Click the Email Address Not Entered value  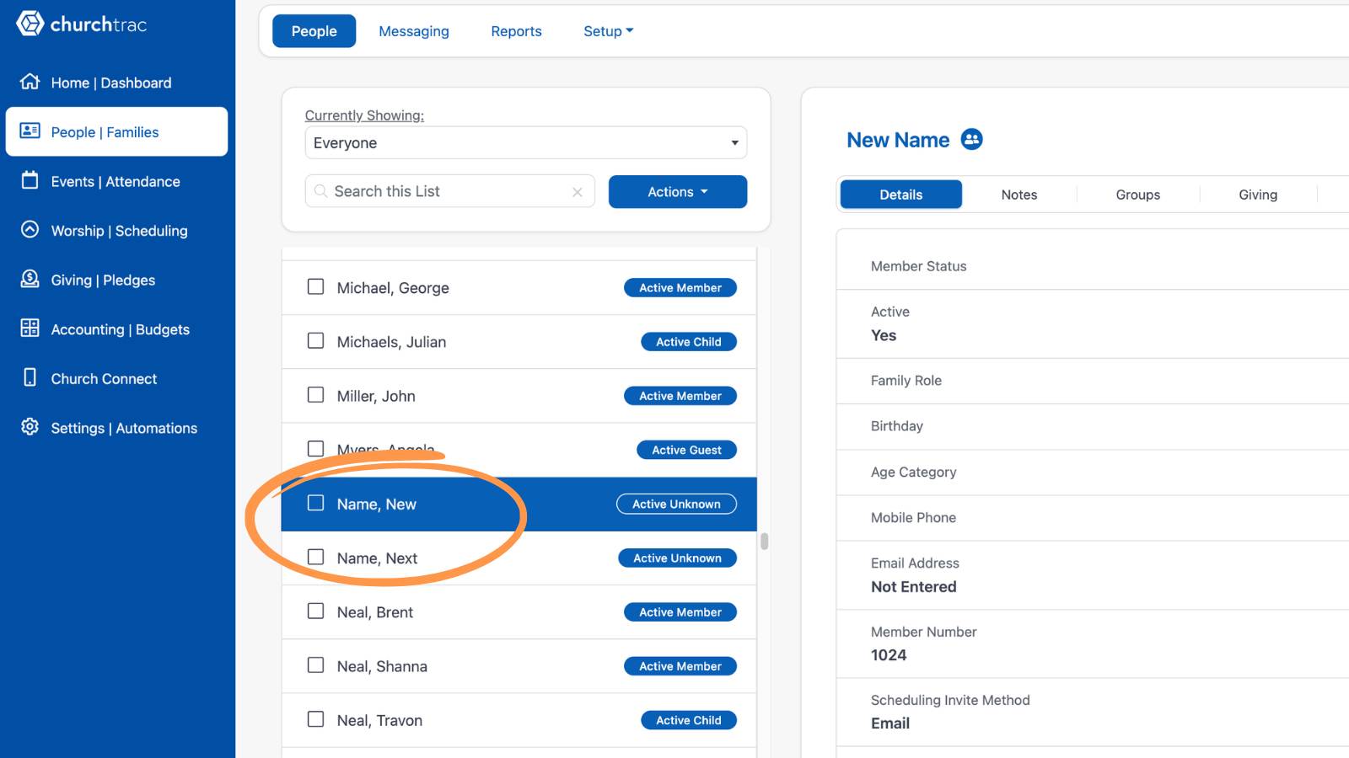914,587
